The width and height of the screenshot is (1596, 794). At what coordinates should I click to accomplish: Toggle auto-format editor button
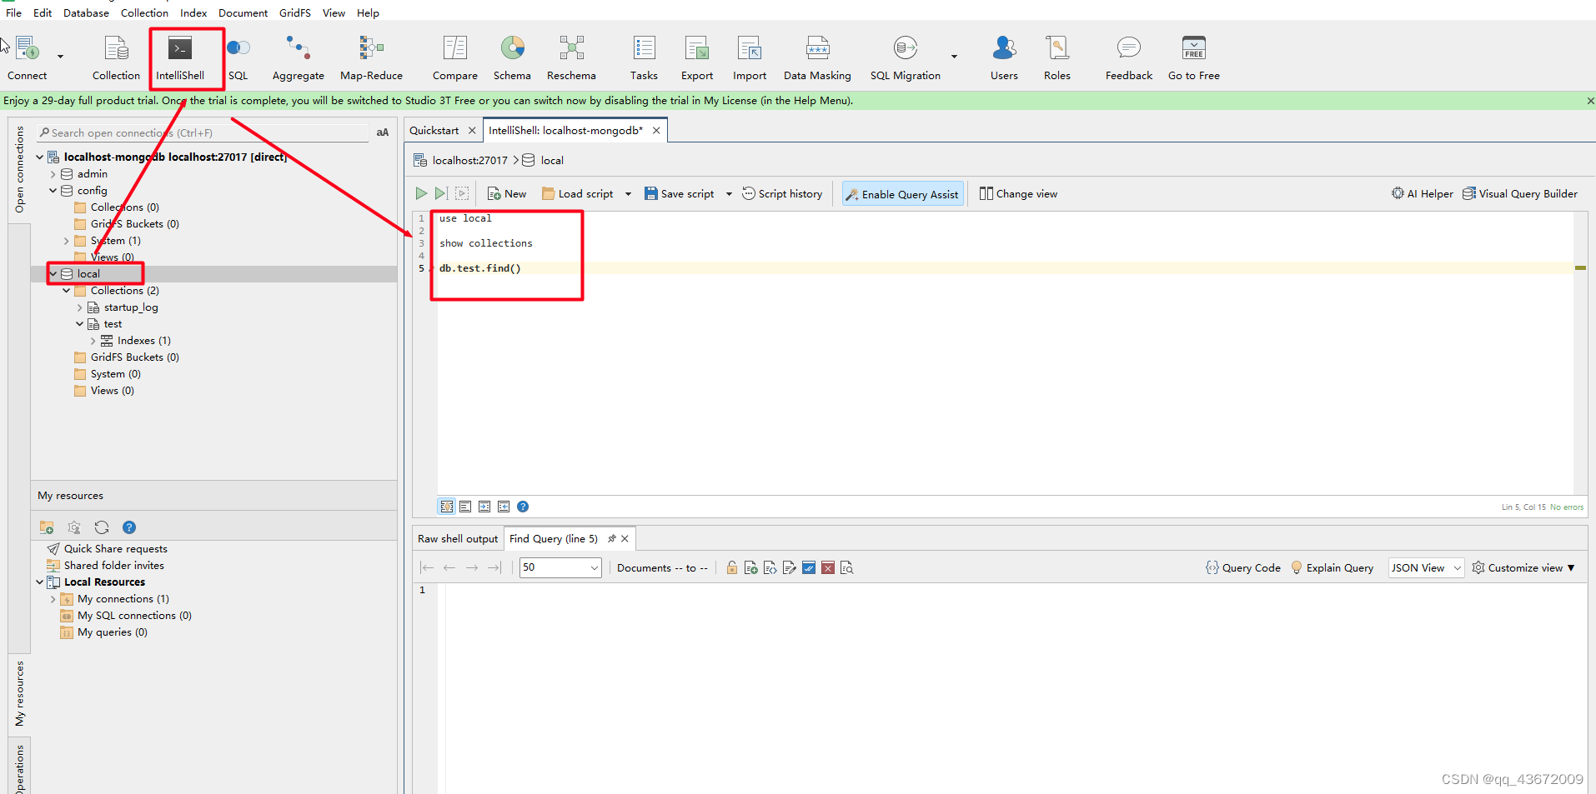447,507
